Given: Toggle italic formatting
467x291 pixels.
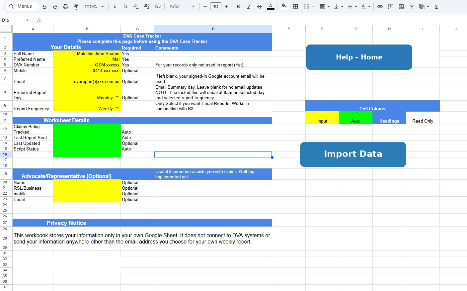Looking at the screenshot, I should point(249,6).
